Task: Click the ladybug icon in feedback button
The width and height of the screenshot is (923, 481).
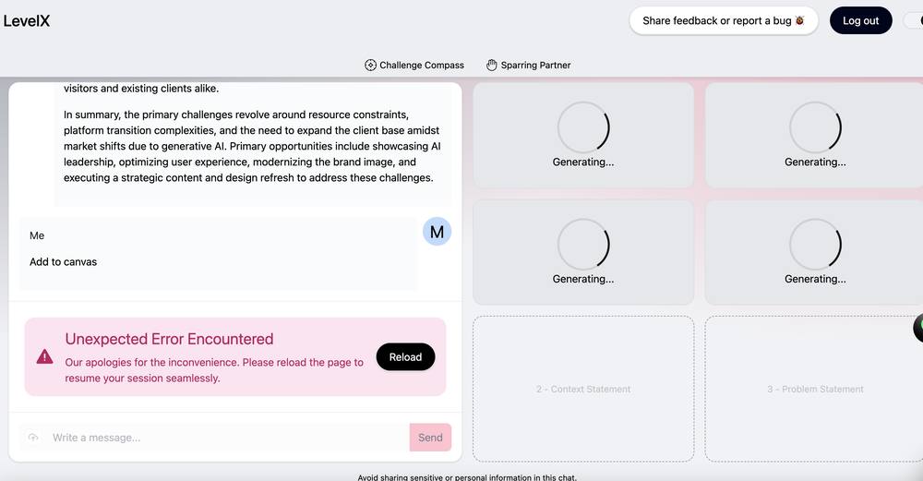Action: (800, 20)
